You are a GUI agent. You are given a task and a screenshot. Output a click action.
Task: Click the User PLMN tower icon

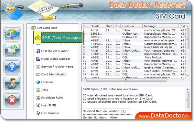(x=38, y=105)
